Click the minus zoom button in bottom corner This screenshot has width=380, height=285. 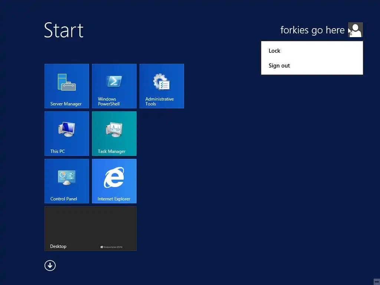(x=377, y=282)
